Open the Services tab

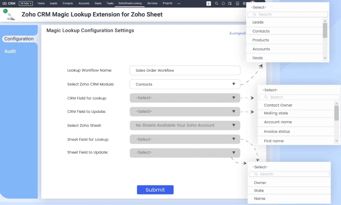(152, 3)
